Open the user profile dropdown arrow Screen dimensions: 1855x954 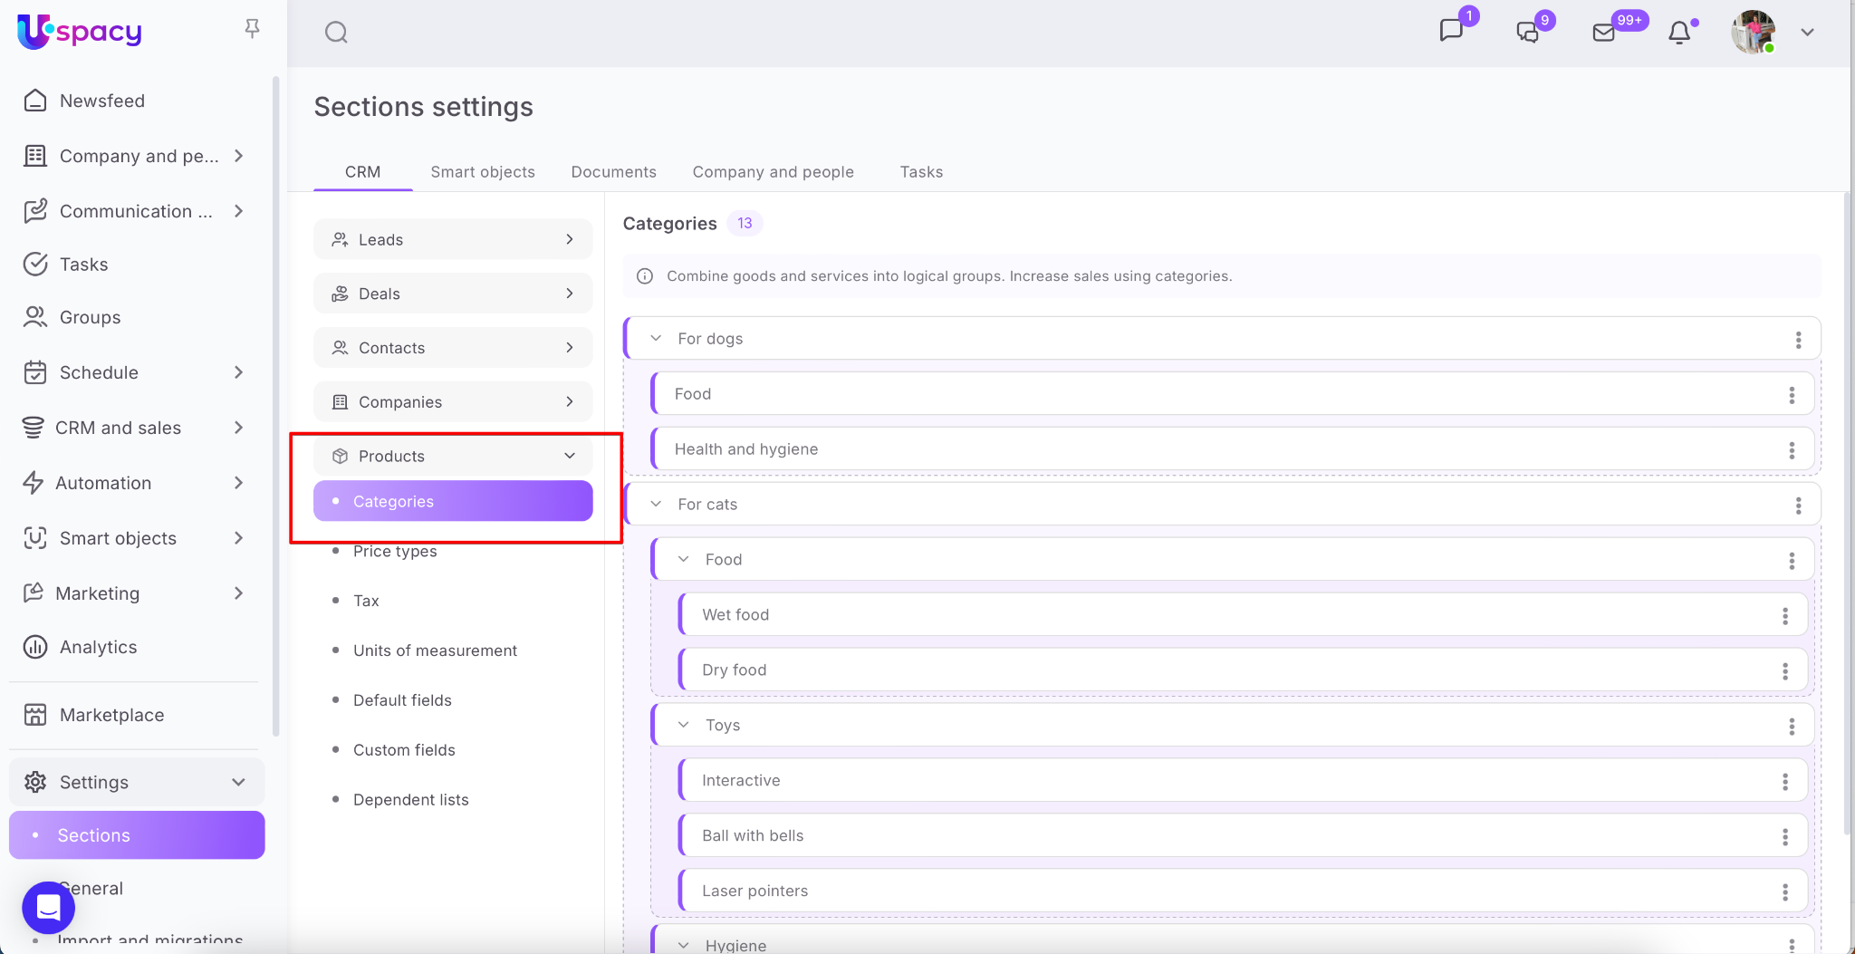(x=1807, y=33)
